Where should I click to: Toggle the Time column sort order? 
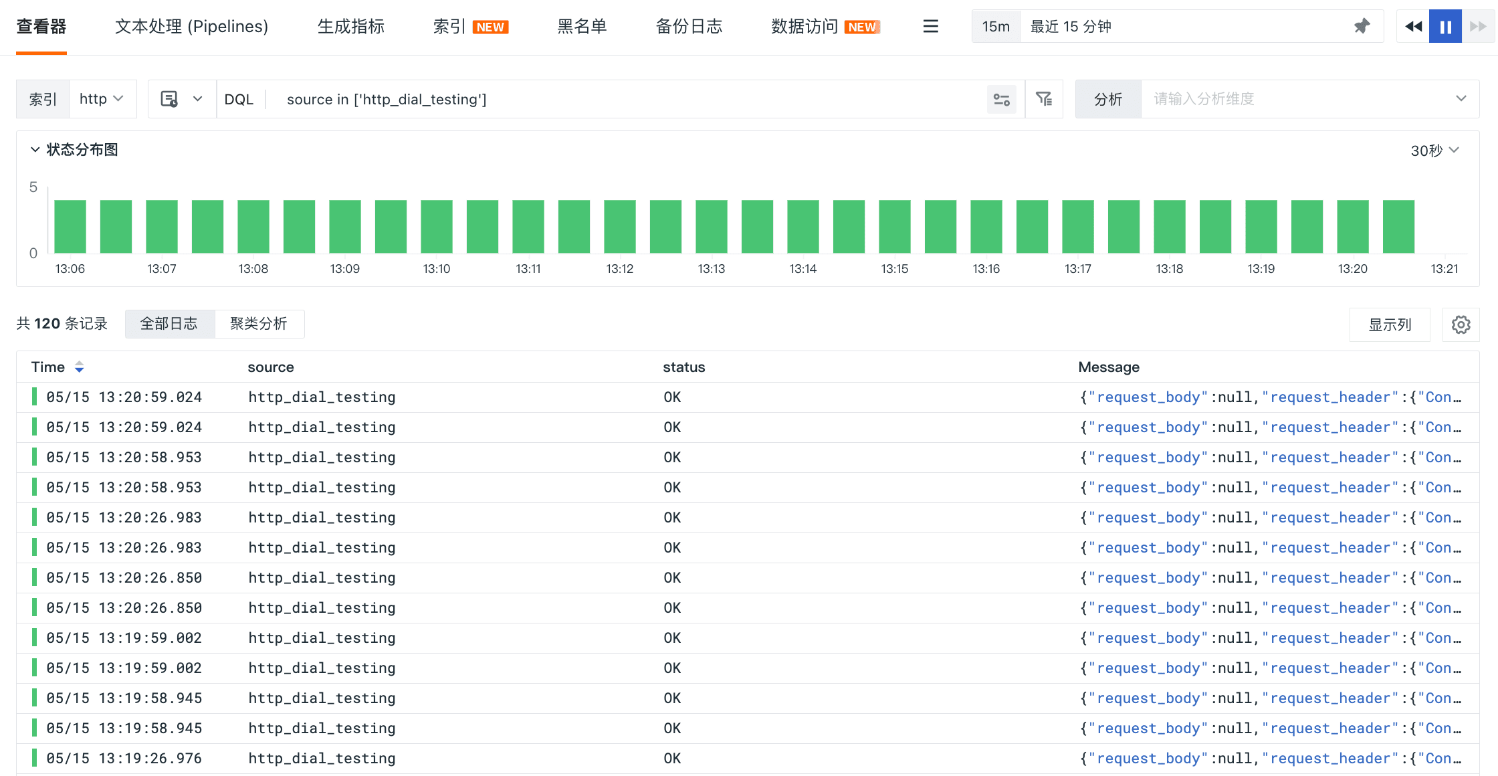79,367
